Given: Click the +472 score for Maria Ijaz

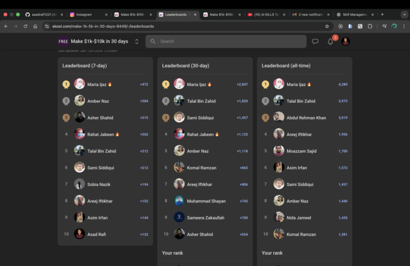Looking at the screenshot, I should point(144,84).
